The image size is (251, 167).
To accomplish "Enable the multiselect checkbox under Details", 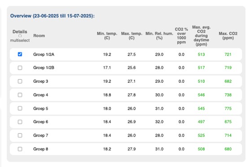I will (20, 36).
